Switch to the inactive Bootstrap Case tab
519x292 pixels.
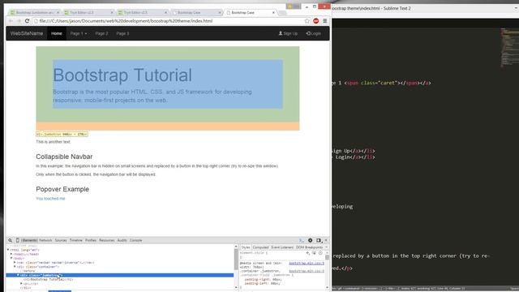(196, 13)
